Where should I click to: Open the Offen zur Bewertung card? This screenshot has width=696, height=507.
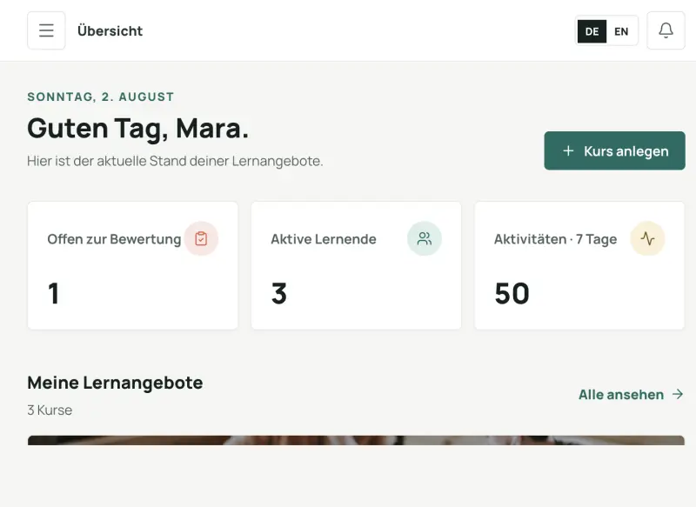point(133,266)
